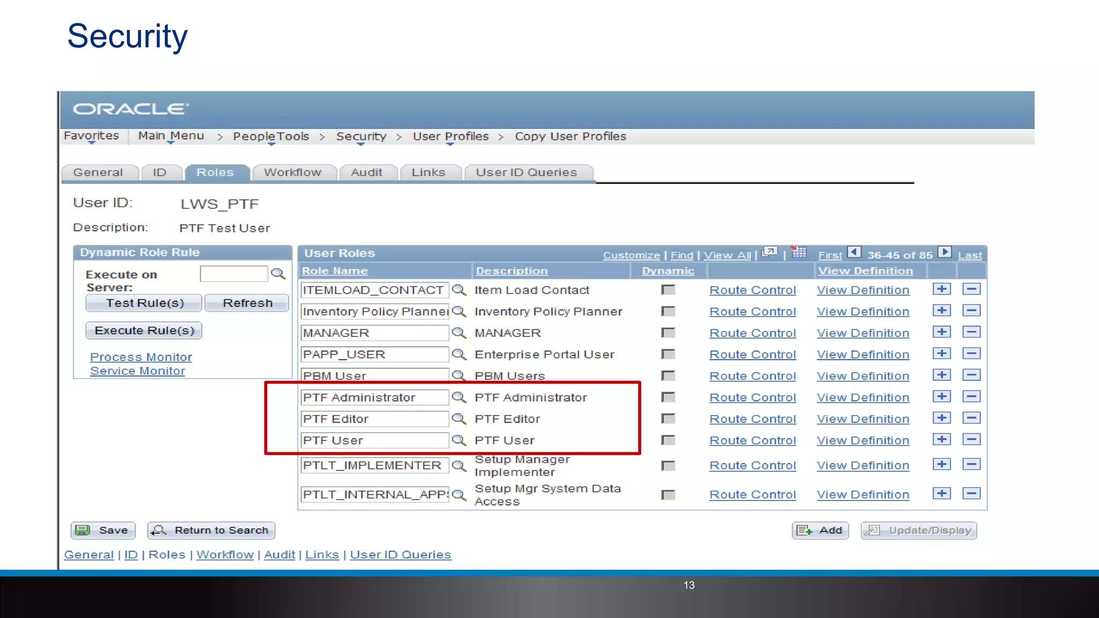The height and width of the screenshot is (618, 1099).
Task: Delete the MANAGER role row
Action: pyautogui.click(x=971, y=332)
